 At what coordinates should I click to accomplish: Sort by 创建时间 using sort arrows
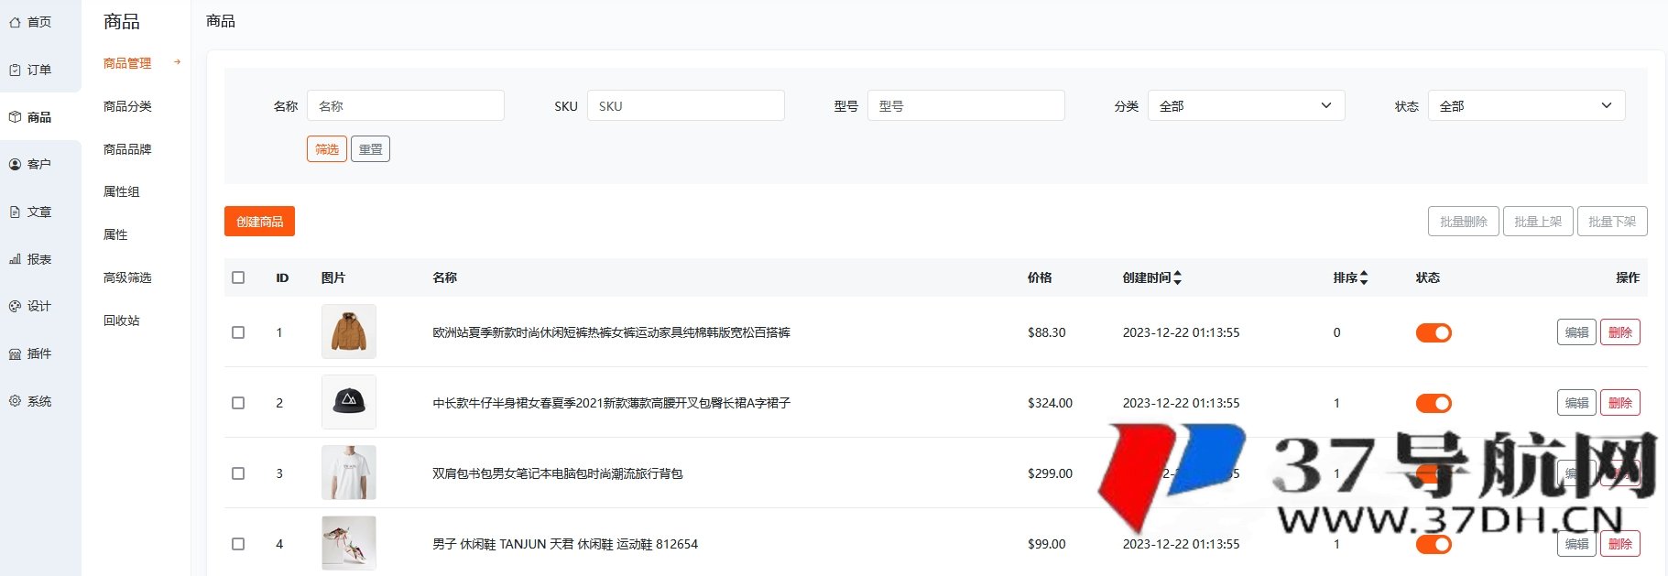[1178, 277]
